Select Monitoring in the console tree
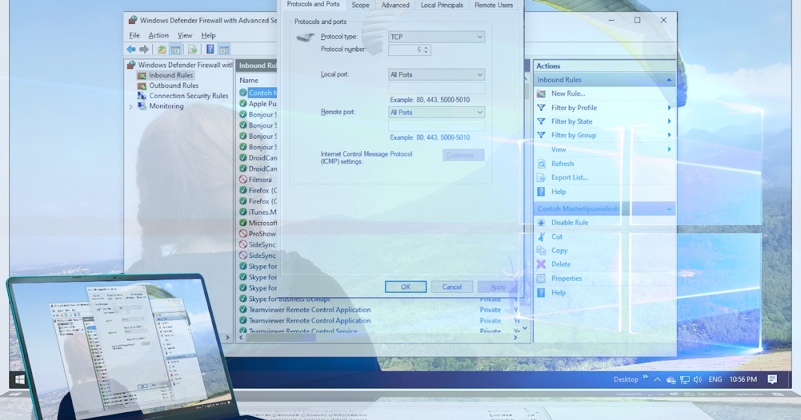Image resolution: width=801 pixels, height=420 pixels. tap(166, 106)
